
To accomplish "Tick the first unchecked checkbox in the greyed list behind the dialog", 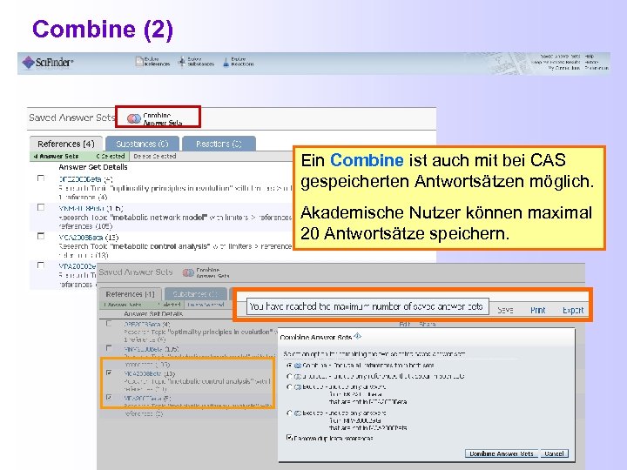I will coord(109,324).
